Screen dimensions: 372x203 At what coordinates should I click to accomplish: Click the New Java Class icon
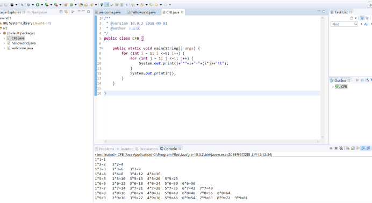pyautogui.click(x=71, y=5)
